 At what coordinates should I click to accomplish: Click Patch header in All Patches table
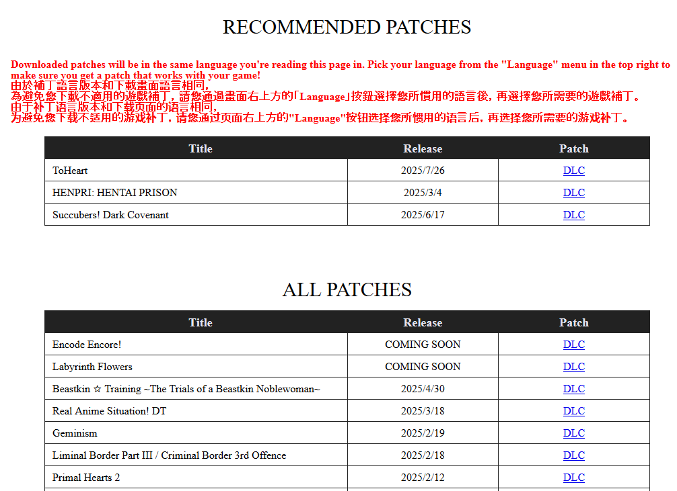click(x=574, y=323)
